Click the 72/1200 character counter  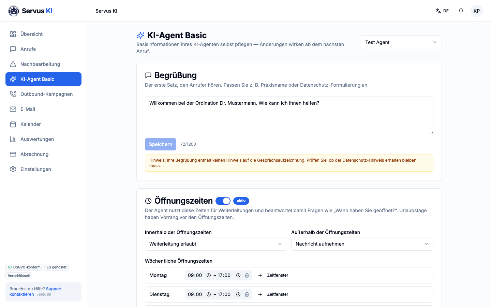tap(188, 144)
